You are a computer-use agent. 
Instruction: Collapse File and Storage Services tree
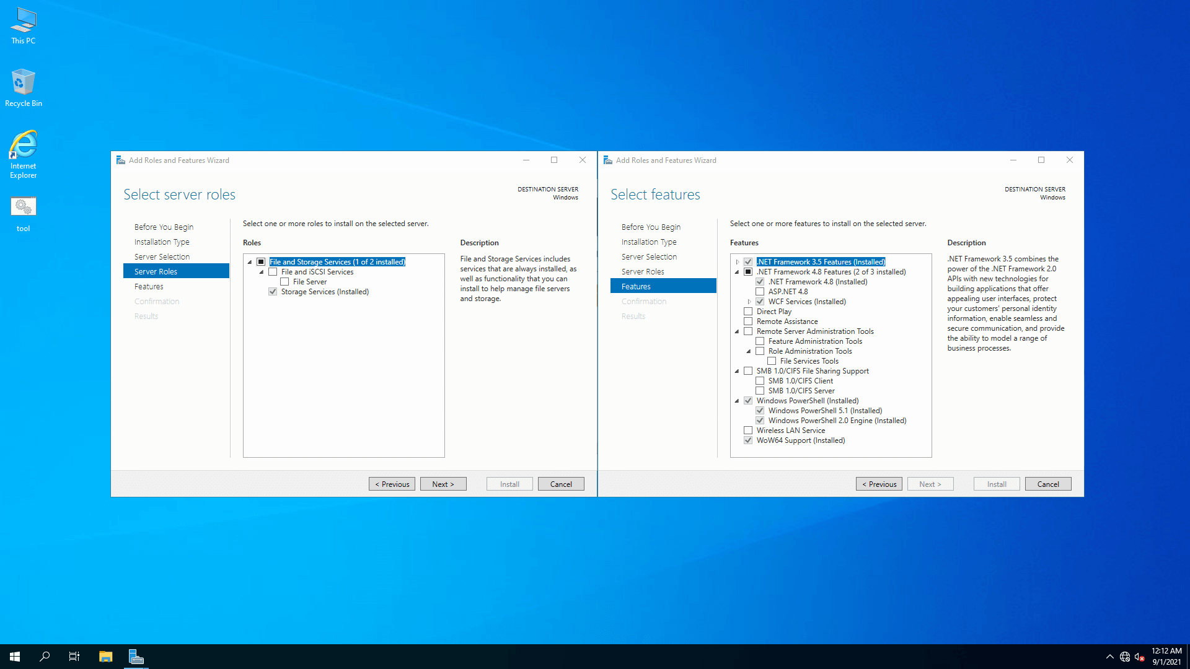(250, 262)
